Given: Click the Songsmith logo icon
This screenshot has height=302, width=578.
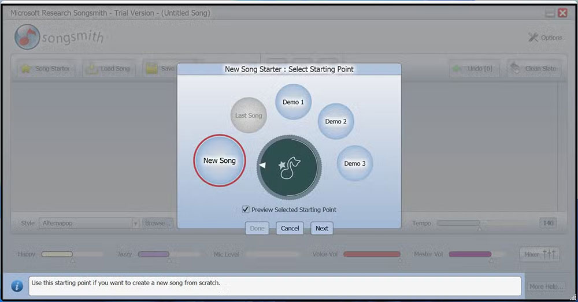Looking at the screenshot, I should (x=27, y=37).
